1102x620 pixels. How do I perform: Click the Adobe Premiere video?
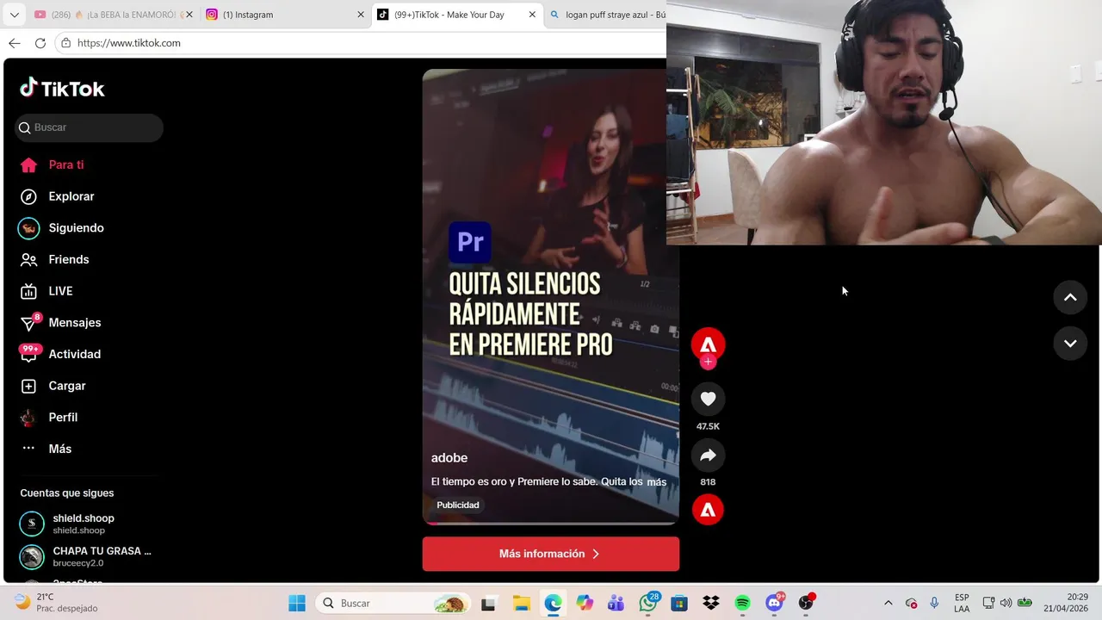point(550,296)
